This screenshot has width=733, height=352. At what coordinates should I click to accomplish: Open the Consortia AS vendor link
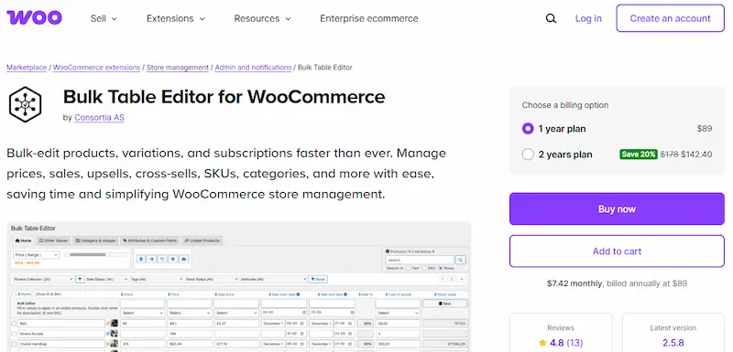tap(99, 118)
